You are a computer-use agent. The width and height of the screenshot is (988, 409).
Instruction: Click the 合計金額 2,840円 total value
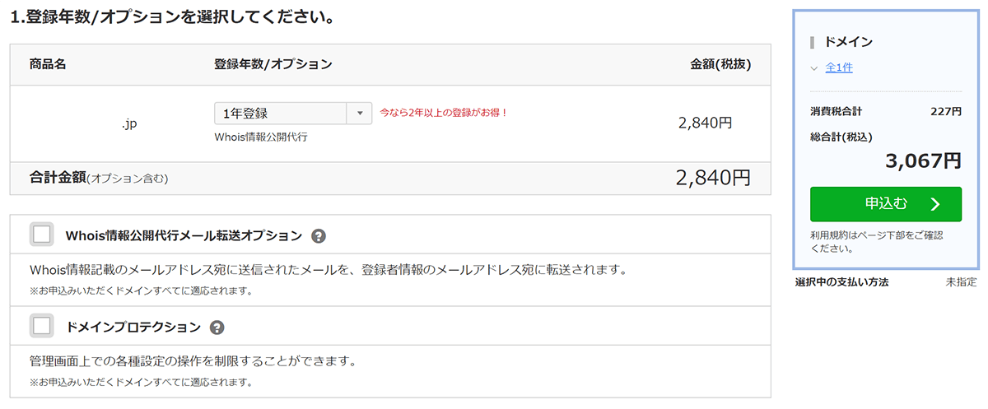(713, 178)
